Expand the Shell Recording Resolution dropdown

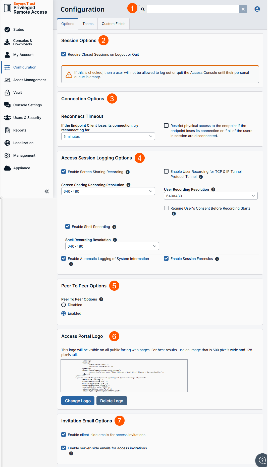112,246
